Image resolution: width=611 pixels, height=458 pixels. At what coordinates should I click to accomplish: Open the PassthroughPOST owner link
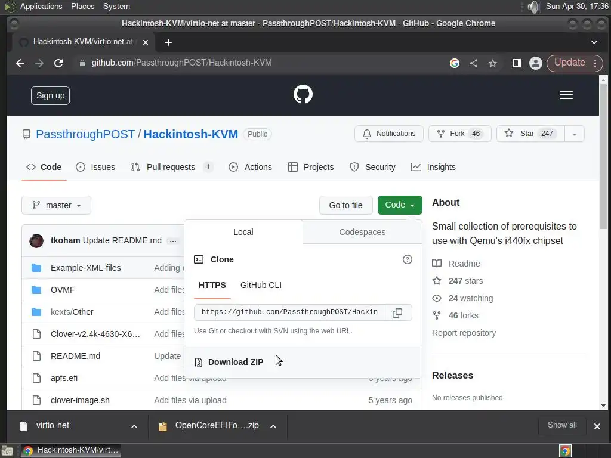click(x=85, y=134)
